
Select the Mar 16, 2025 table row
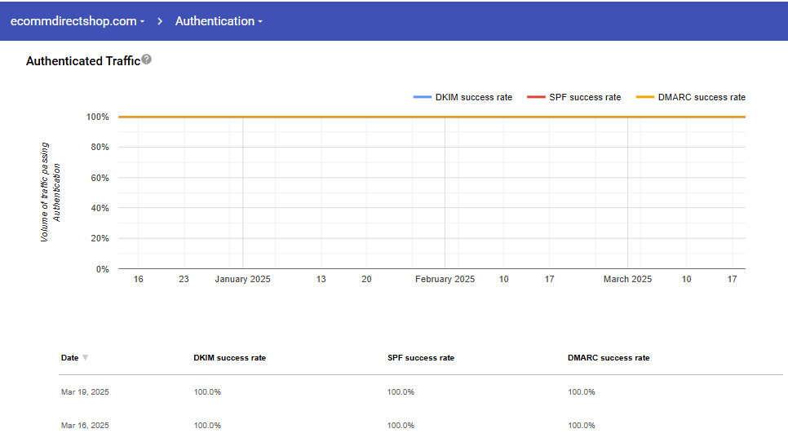85,426
